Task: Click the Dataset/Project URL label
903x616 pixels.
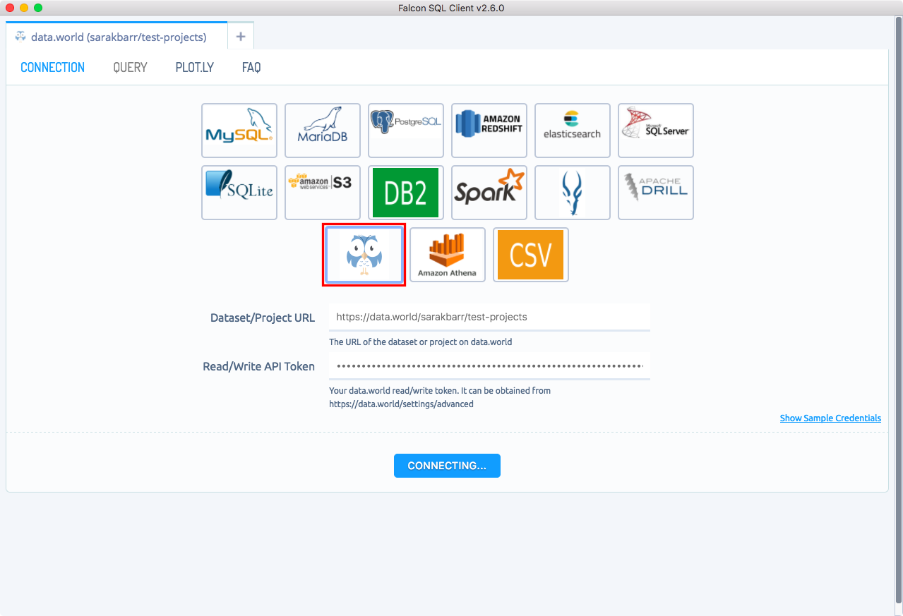Action: tap(263, 318)
